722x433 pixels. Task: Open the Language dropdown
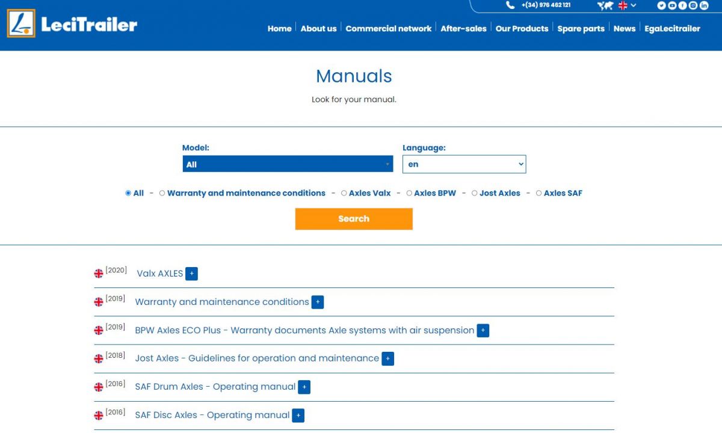click(x=464, y=164)
